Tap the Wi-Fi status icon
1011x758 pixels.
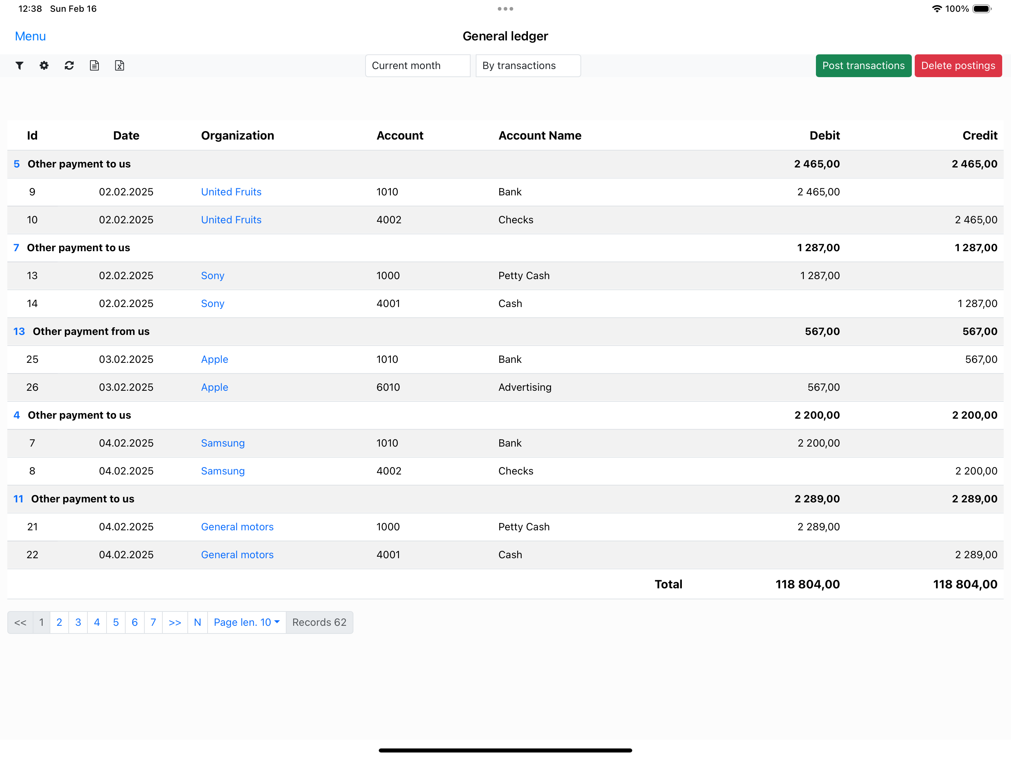pos(936,9)
